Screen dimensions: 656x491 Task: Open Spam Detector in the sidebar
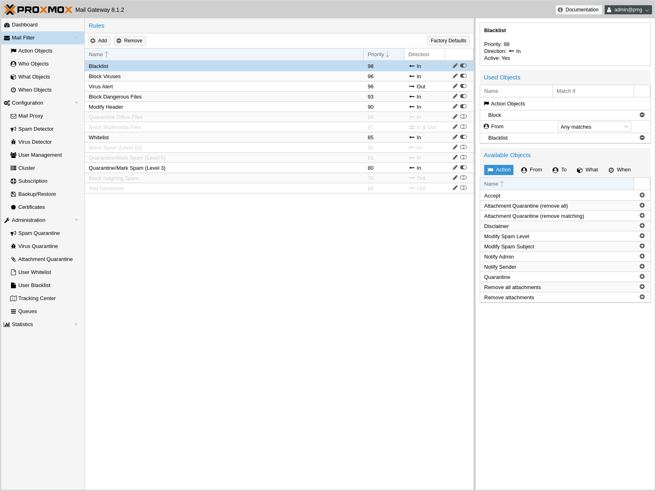point(36,129)
